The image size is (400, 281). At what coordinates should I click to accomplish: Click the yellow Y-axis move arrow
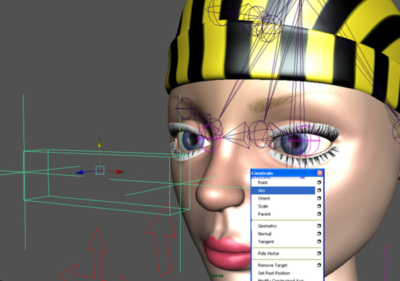tap(99, 144)
